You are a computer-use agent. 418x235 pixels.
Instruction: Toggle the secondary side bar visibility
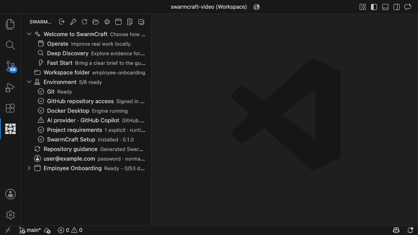[397, 7]
